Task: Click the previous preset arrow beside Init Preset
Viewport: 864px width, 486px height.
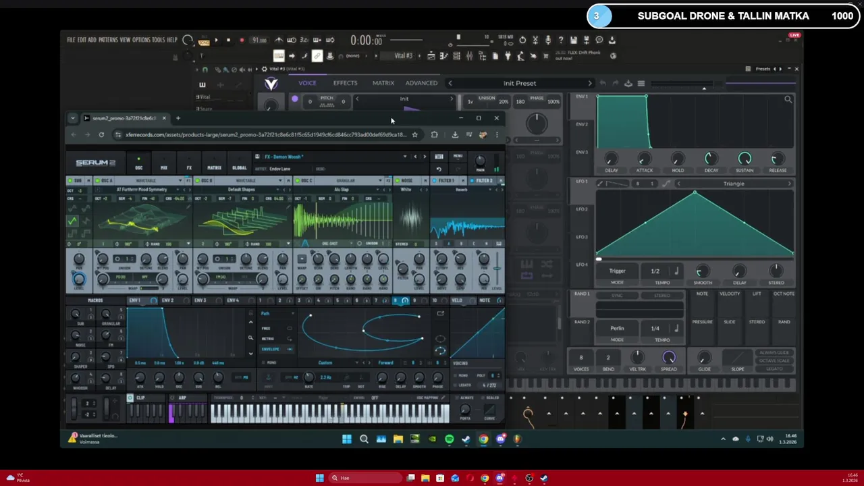Action: [x=450, y=83]
